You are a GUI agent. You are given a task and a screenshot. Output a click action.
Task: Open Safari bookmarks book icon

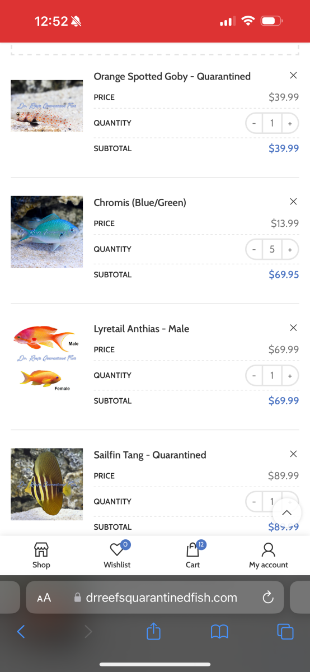pyautogui.click(x=219, y=632)
